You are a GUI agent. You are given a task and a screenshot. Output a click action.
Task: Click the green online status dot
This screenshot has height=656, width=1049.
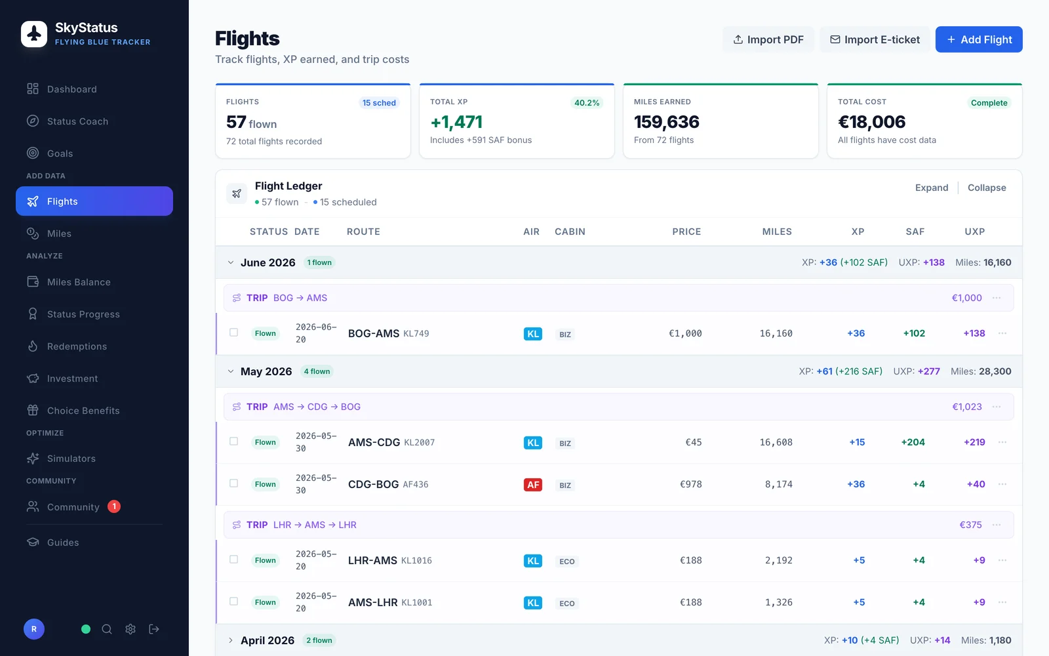point(86,629)
